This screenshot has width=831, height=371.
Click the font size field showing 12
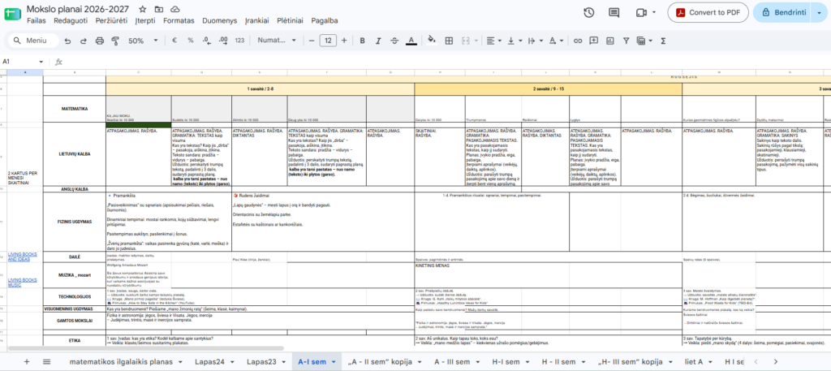tap(328, 41)
